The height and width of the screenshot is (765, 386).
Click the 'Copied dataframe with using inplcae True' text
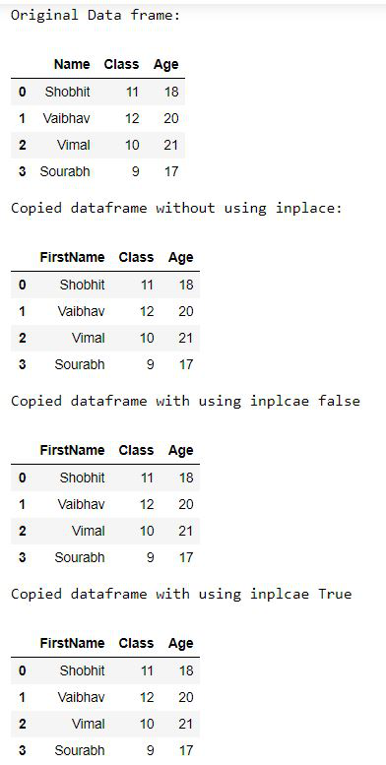(x=181, y=594)
